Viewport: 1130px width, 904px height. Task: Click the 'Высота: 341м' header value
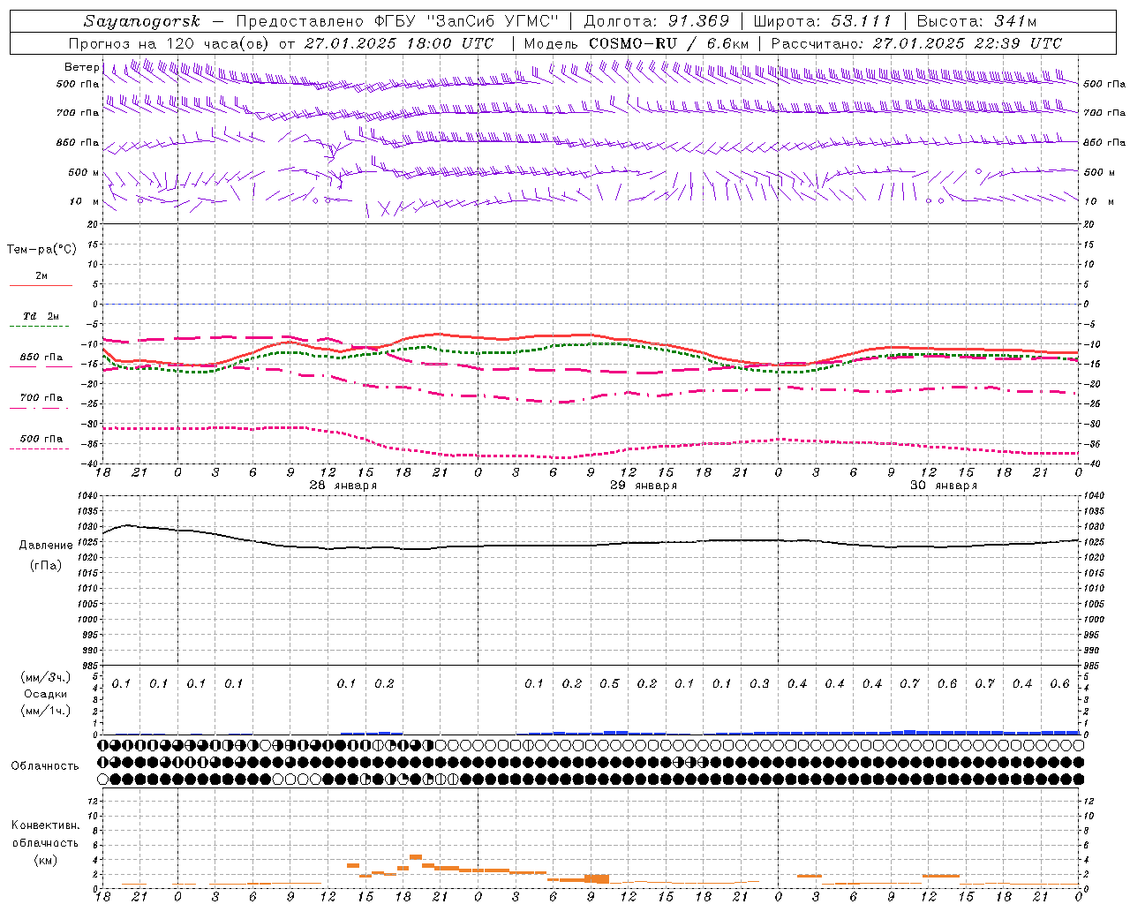(976, 21)
